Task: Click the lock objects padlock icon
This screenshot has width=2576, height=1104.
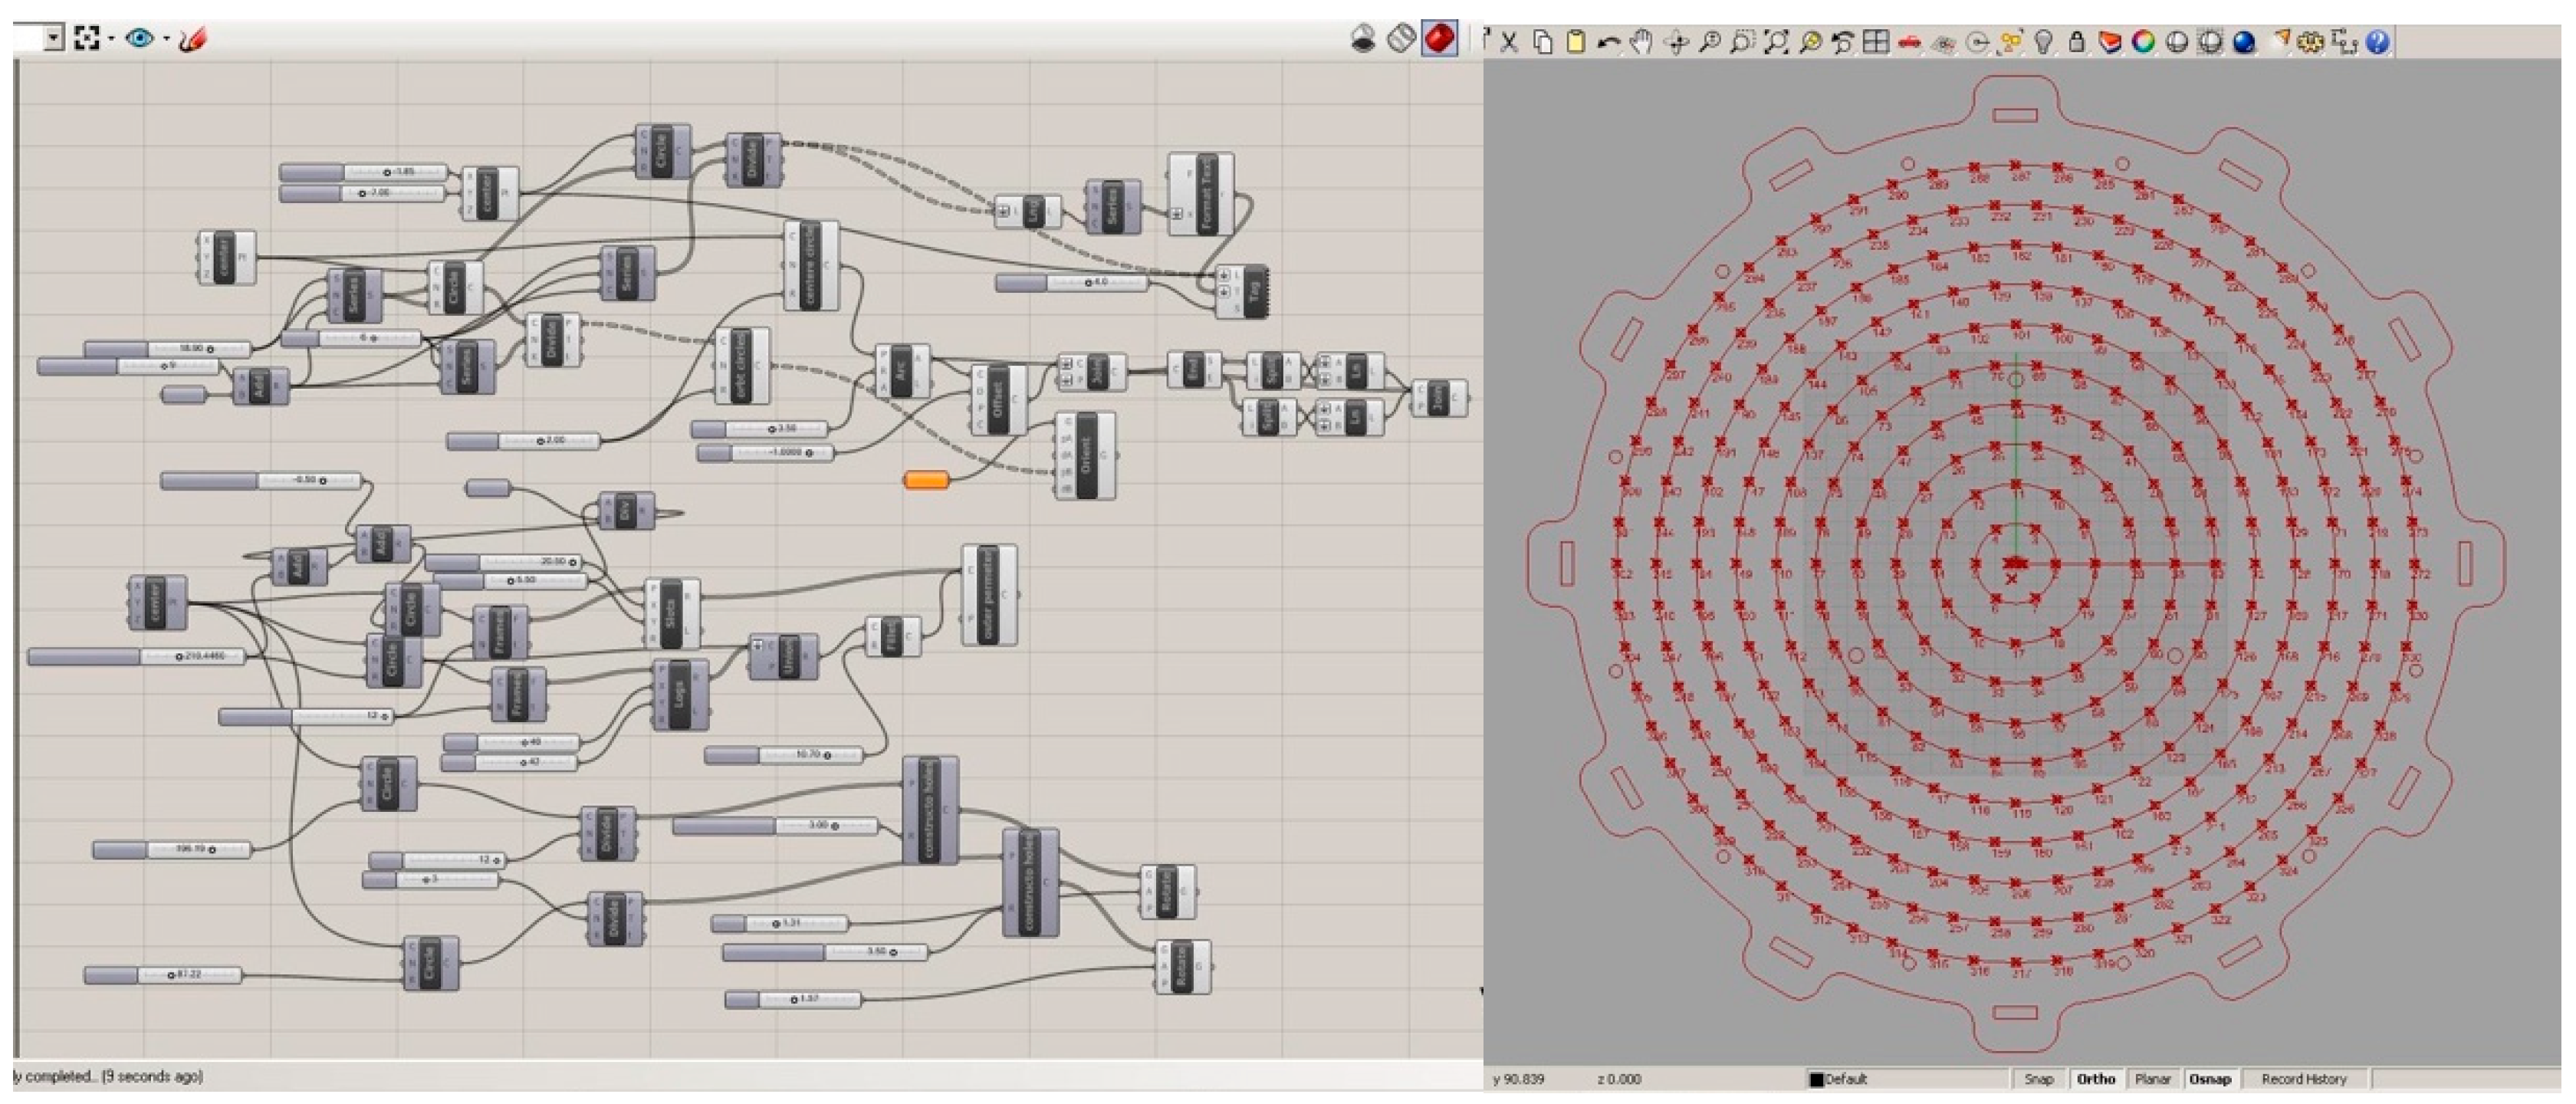Action: coord(2076,42)
